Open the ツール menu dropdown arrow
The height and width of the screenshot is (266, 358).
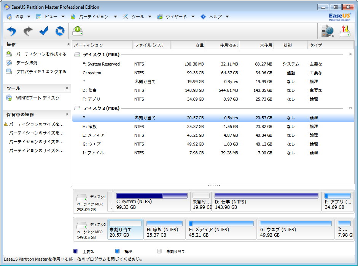click(x=150, y=17)
